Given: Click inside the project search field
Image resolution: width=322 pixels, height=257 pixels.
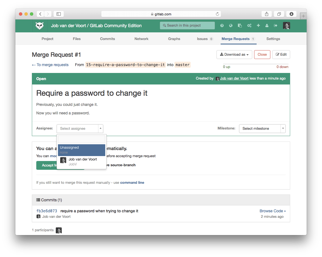Looking at the screenshot, I should click(187, 25).
